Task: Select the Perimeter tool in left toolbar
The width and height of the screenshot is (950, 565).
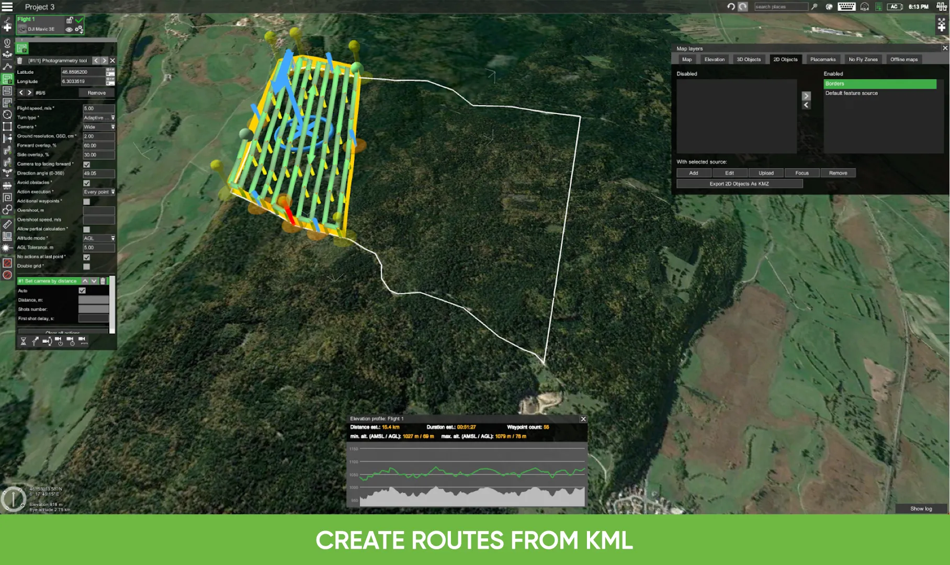Action: click(7, 127)
